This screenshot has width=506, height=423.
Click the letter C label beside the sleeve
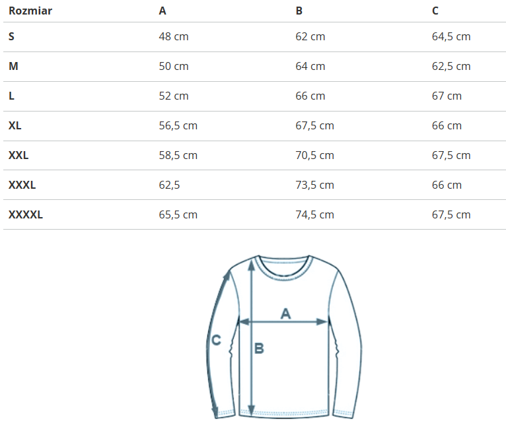pos(216,341)
